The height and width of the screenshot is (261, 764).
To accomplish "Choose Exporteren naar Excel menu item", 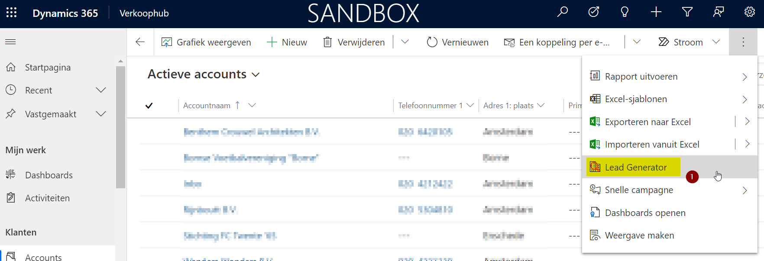I will pyautogui.click(x=647, y=122).
